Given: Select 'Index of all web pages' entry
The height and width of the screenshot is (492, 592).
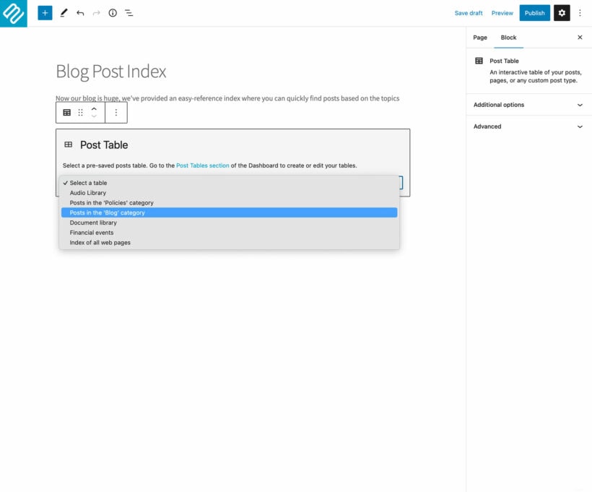Looking at the screenshot, I should (x=100, y=242).
